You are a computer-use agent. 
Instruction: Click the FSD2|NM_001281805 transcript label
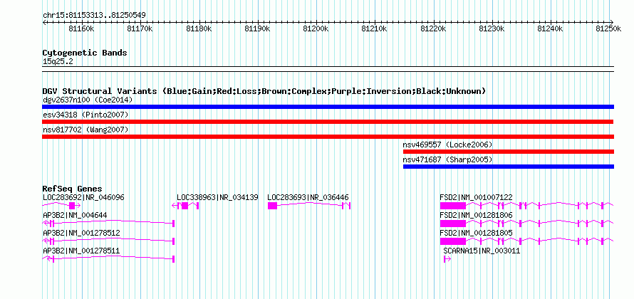477,233
